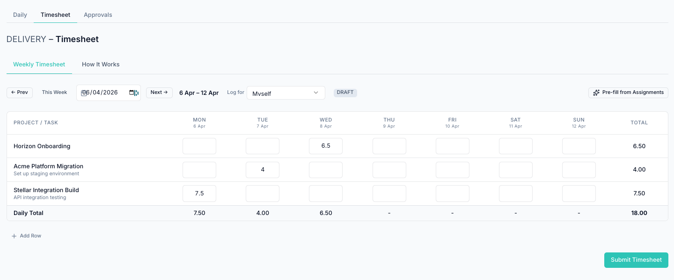Click the plus icon beside Add Row
674x280 pixels.
[14, 236]
